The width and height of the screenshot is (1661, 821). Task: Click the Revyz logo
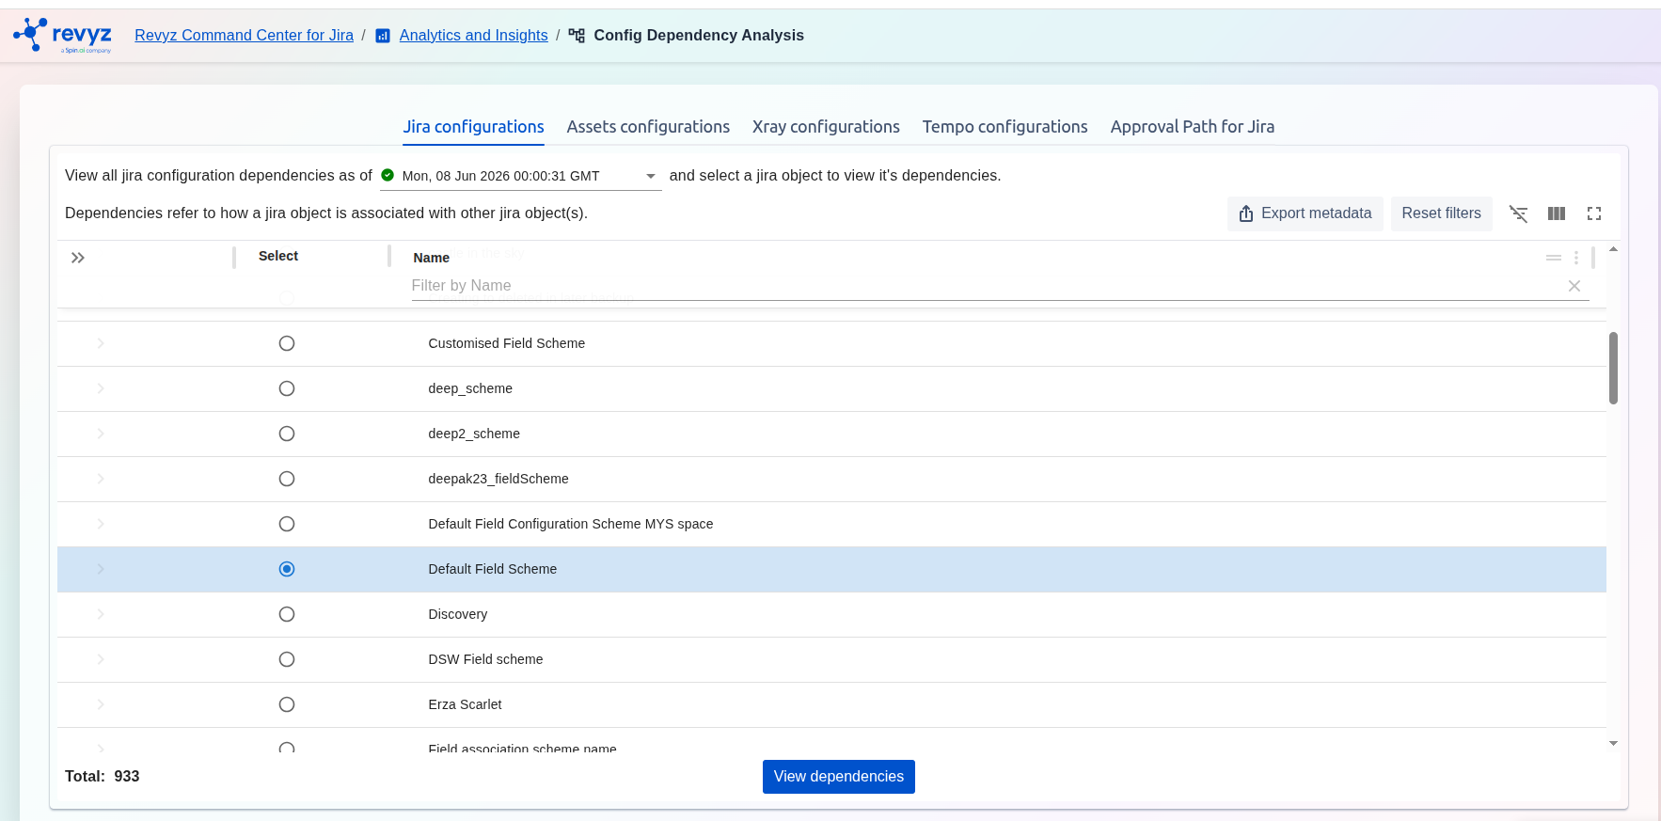62,35
